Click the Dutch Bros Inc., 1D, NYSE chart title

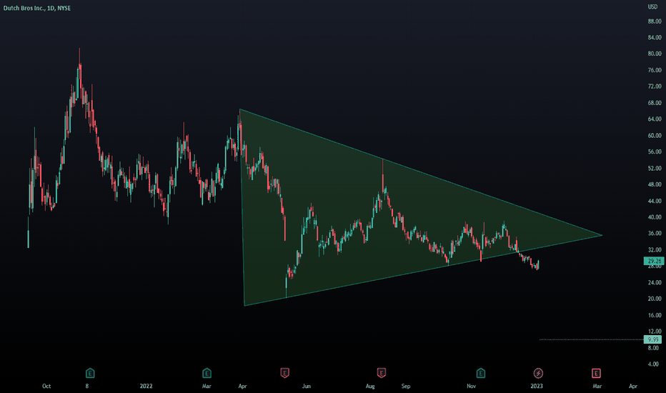click(37, 8)
